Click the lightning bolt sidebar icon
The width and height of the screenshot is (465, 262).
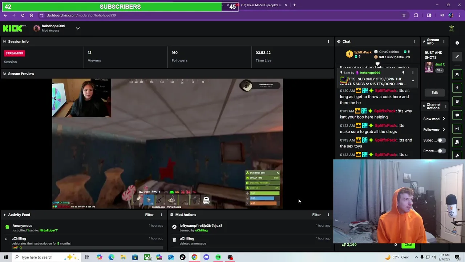coord(457,88)
